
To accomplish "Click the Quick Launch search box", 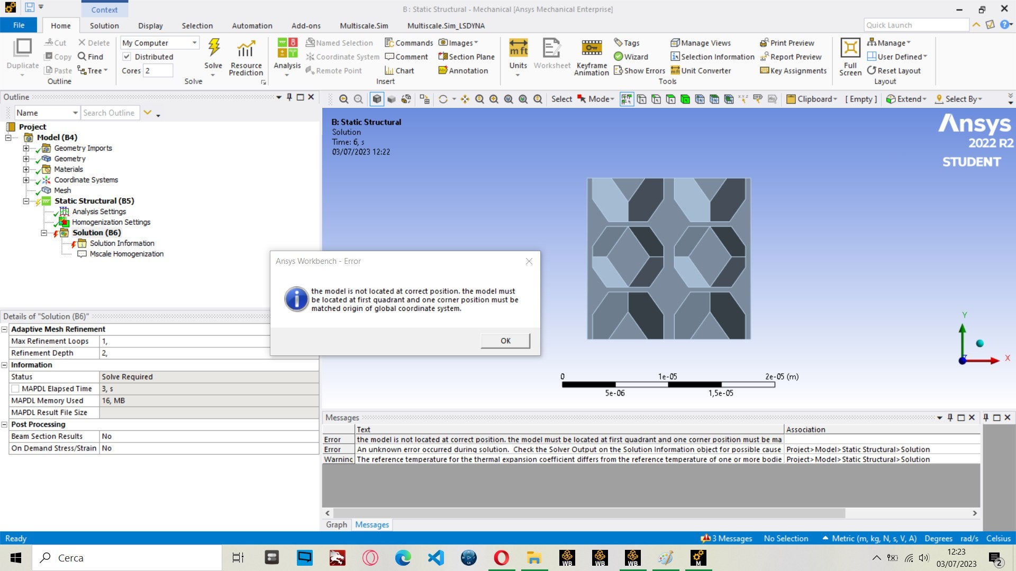I will point(916,25).
